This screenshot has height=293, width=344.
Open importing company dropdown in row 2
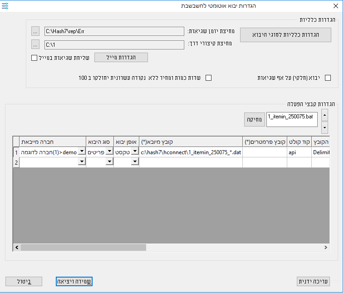[x=82, y=161]
